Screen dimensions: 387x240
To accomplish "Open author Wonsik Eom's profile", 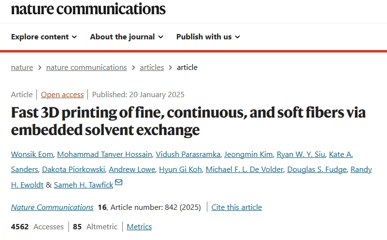I will (32, 154).
